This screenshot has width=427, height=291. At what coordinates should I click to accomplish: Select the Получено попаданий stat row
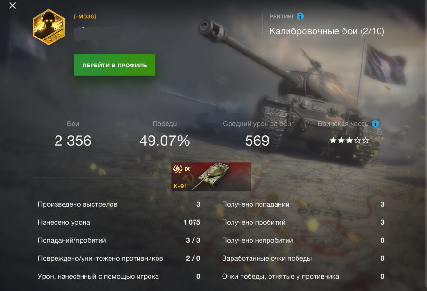pos(303,204)
